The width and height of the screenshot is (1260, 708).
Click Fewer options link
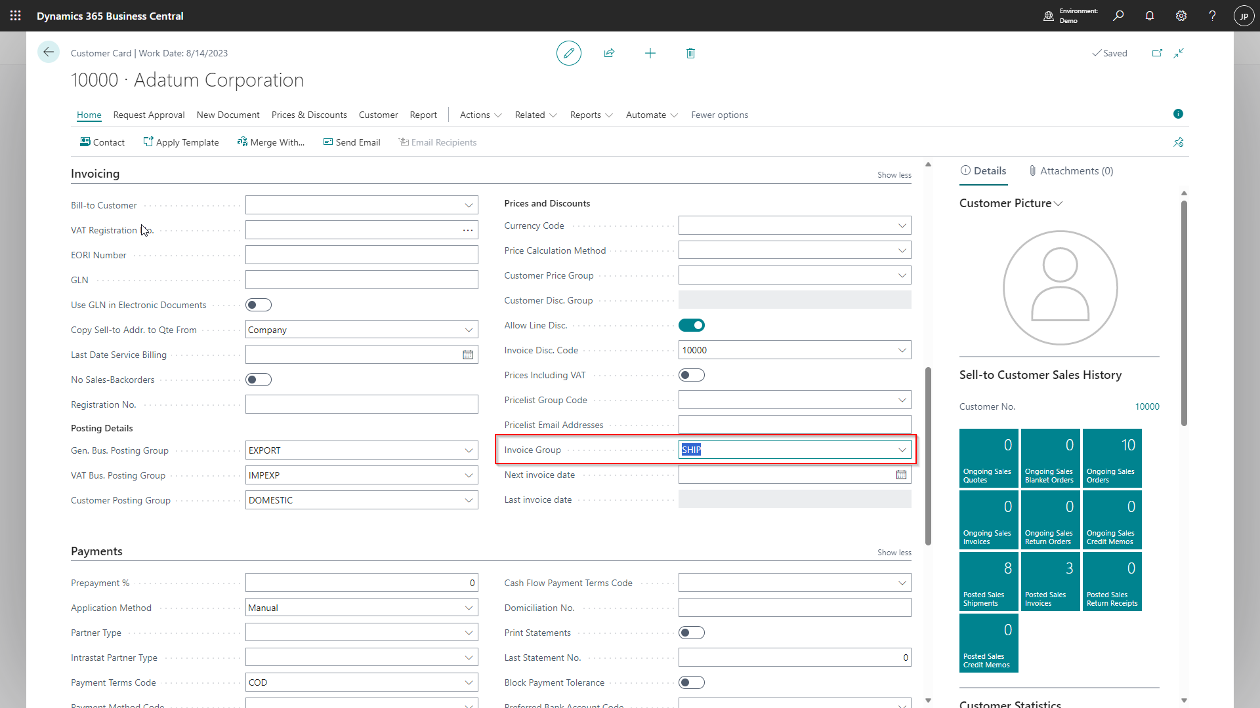tap(719, 115)
